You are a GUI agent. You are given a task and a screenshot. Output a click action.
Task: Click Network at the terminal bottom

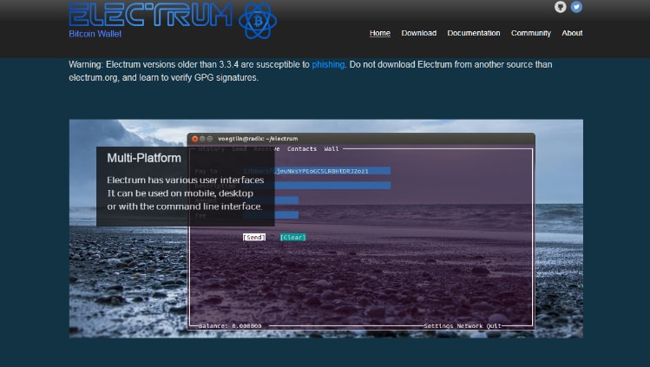coord(469,326)
